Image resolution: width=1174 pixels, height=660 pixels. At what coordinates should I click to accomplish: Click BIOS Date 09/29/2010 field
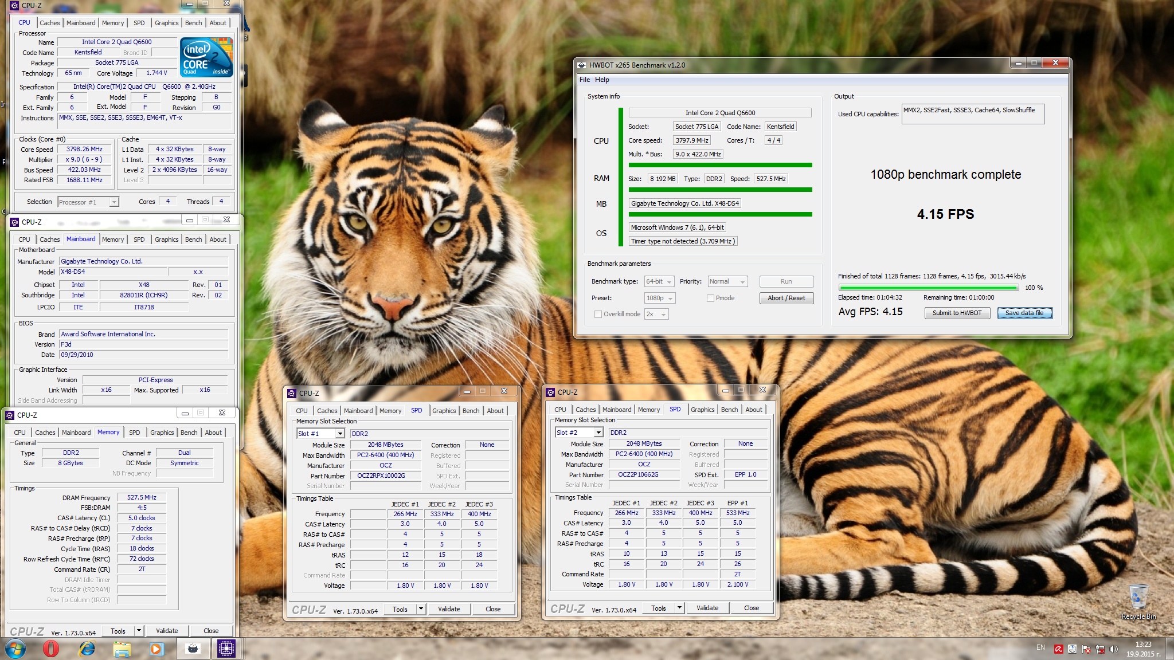(143, 355)
